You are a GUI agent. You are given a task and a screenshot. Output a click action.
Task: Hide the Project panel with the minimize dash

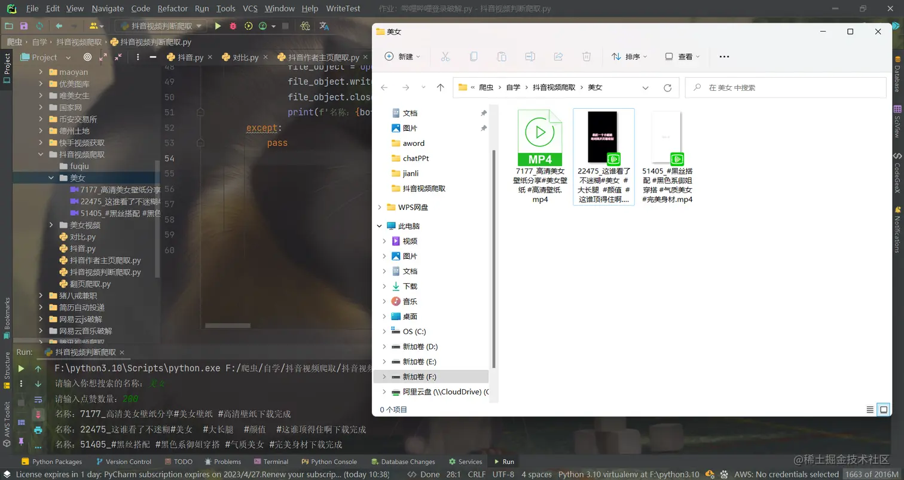pos(153,57)
